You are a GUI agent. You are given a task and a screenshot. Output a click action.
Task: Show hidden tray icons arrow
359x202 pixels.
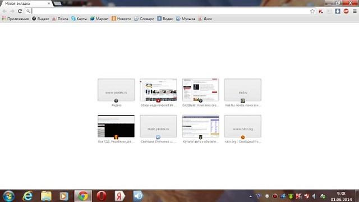251,196
